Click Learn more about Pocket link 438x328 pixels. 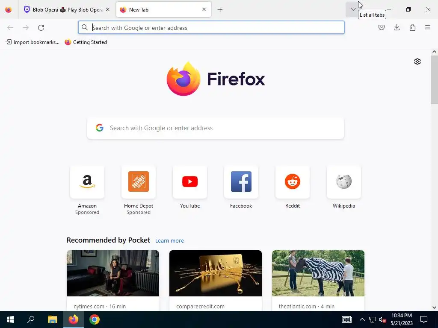(169, 241)
